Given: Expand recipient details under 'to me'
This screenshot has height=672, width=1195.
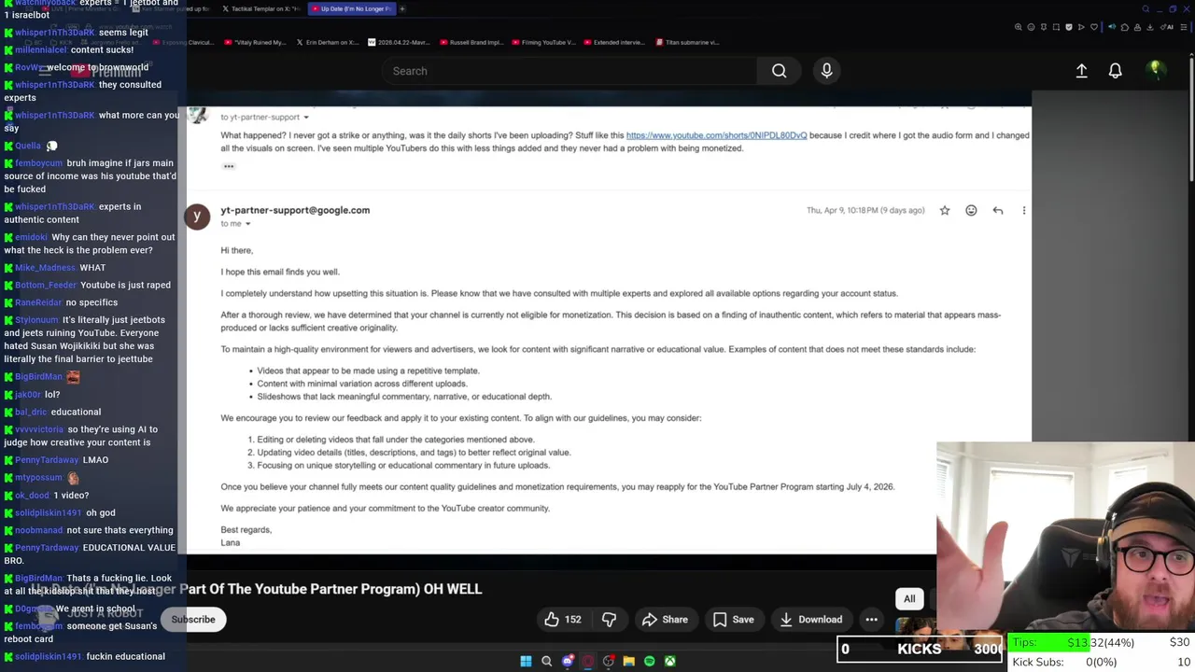Looking at the screenshot, I should (247, 224).
